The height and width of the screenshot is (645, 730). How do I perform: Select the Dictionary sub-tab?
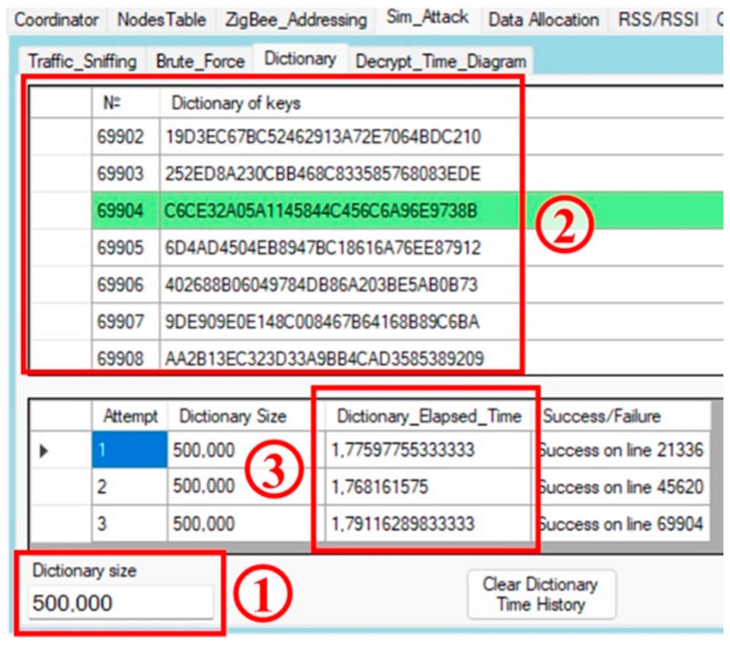[x=300, y=59]
